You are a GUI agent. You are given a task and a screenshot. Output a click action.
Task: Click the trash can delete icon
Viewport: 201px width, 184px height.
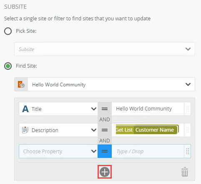click(x=185, y=172)
